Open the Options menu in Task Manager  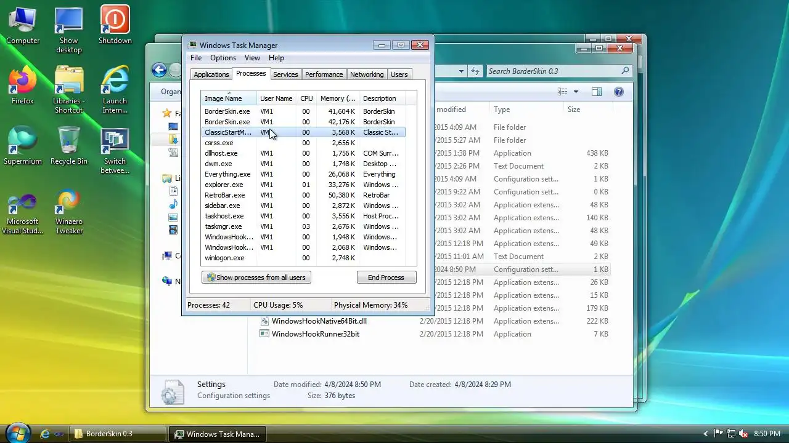point(223,58)
